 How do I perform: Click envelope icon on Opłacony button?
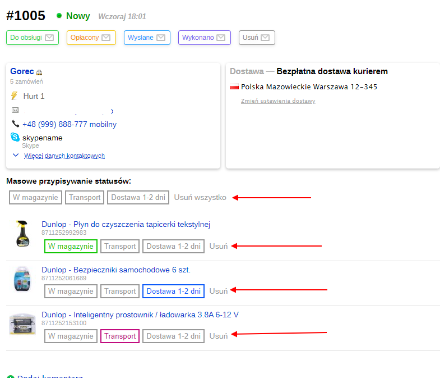(x=107, y=38)
